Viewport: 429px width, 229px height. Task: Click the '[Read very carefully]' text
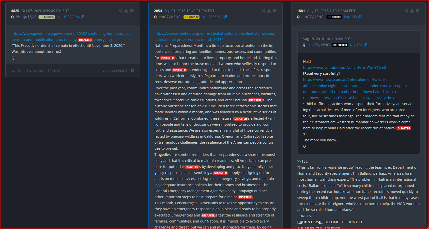click(321, 74)
